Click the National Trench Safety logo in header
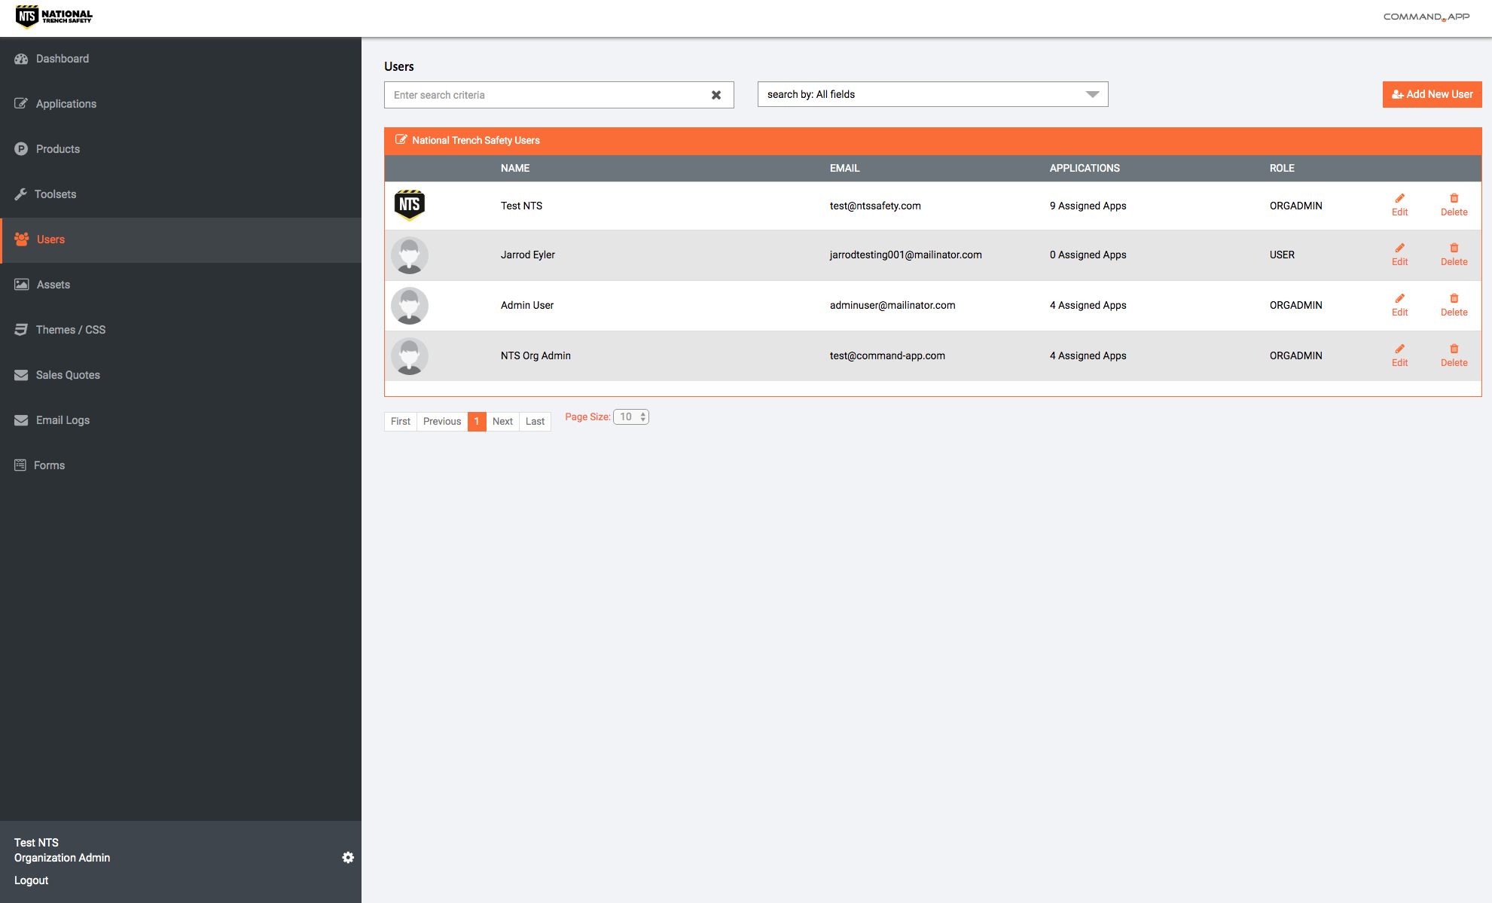This screenshot has height=903, width=1492. [x=54, y=17]
